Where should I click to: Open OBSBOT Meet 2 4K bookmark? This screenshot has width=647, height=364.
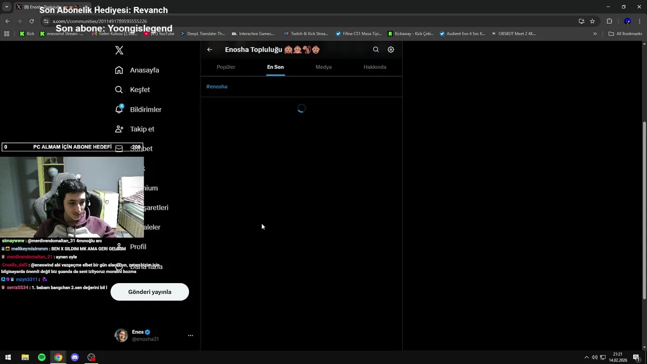tap(514, 34)
